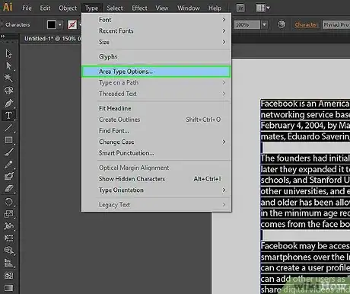
Task: Expand the toolbar double-arrow
Action: pos(2,37)
